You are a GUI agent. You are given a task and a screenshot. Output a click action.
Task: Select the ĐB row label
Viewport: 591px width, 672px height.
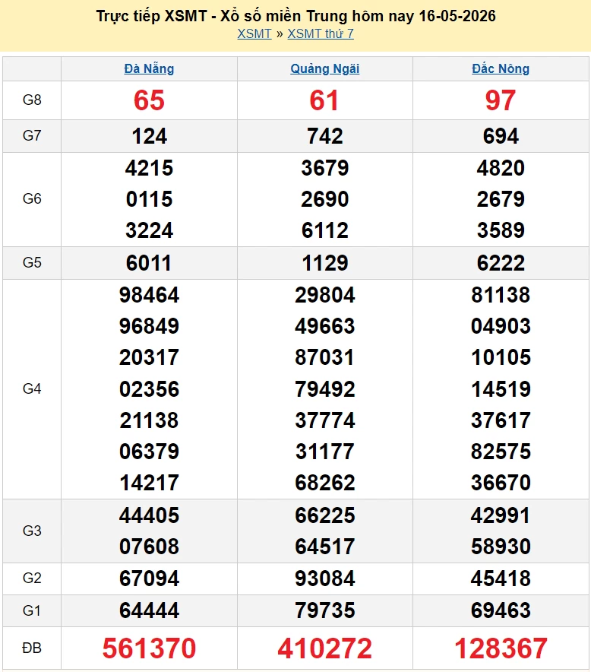32,648
